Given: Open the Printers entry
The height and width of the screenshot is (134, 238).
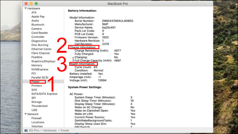Looking at the screenshot, I should (37, 86).
